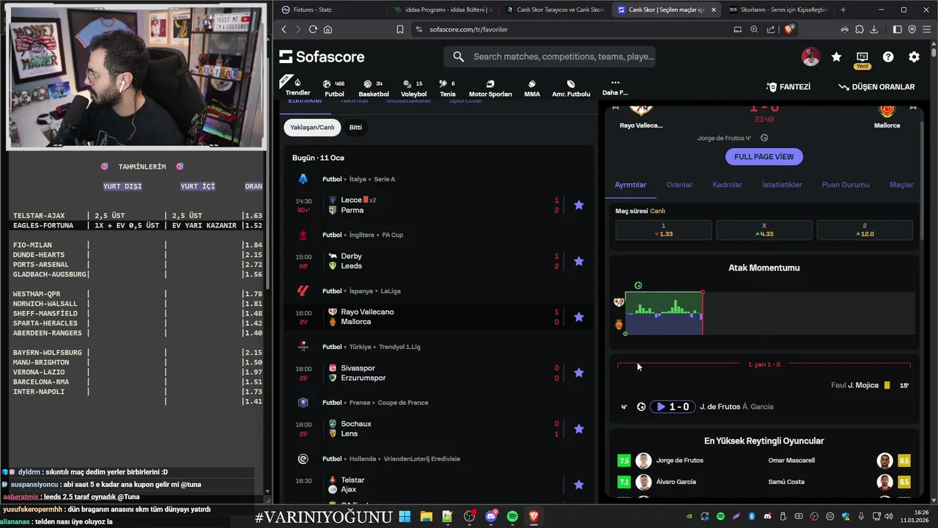Switch to the Oranlar tab

coord(679,185)
